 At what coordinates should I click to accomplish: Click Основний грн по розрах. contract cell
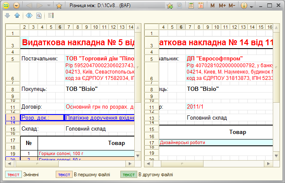pos(100,107)
